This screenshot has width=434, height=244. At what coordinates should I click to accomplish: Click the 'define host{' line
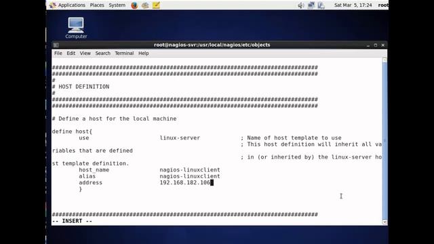tap(72, 131)
